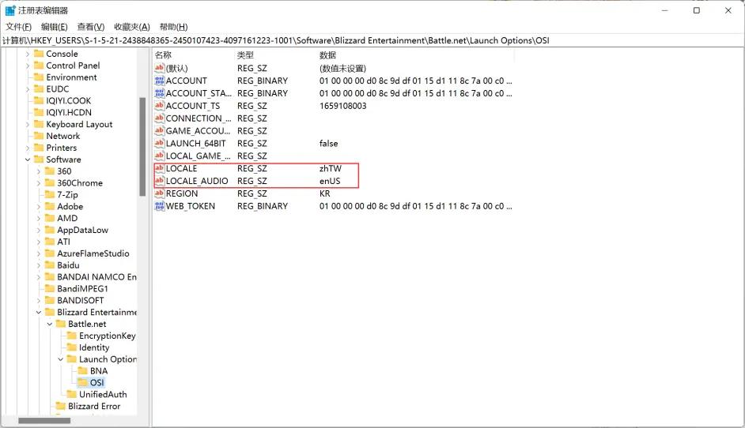Click the LAUNCH_64BIT string value icon

[x=159, y=143]
